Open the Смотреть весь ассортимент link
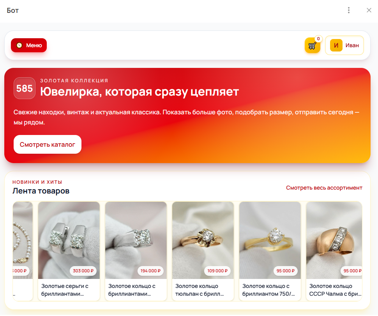This screenshot has width=378, height=316. (x=324, y=188)
